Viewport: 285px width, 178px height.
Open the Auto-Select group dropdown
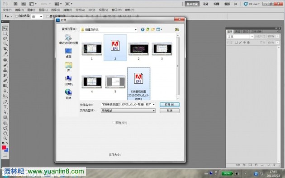(x=37, y=17)
